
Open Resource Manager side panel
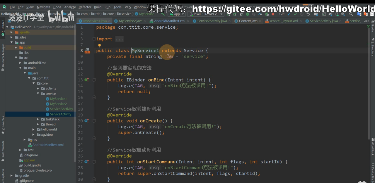[3, 58]
